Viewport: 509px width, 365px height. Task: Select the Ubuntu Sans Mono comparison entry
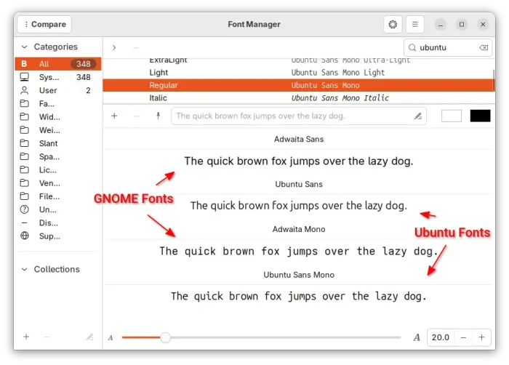299,275
